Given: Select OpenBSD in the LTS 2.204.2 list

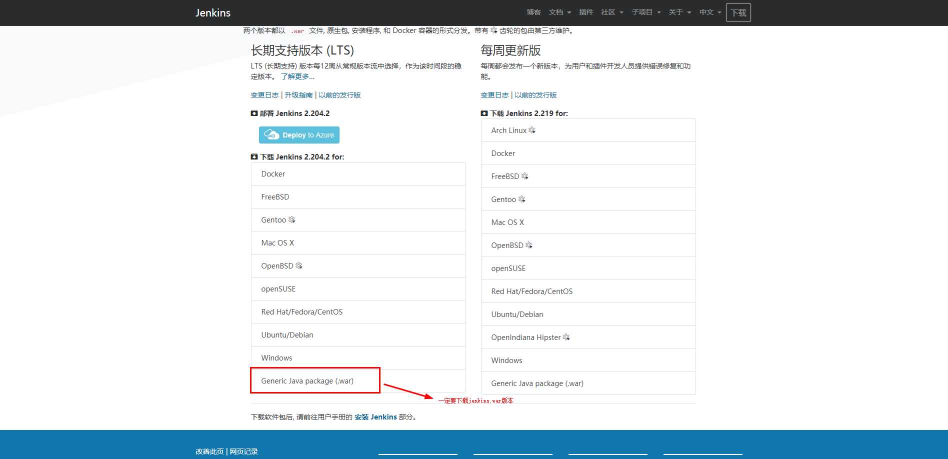Looking at the screenshot, I should pos(358,266).
